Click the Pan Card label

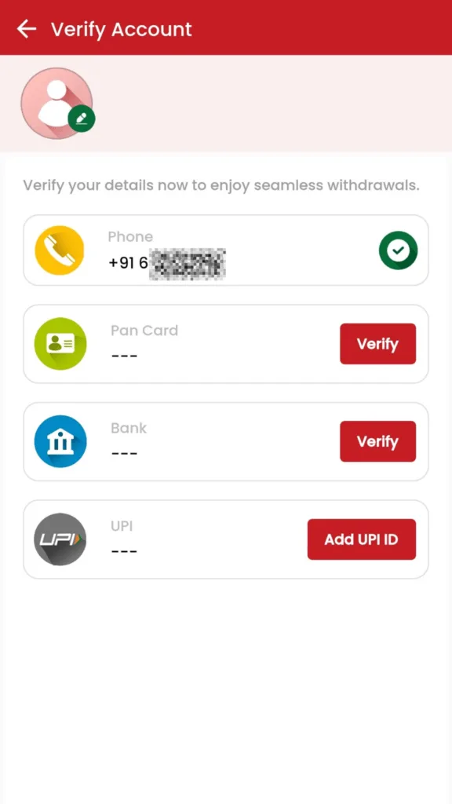tap(144, 331)
